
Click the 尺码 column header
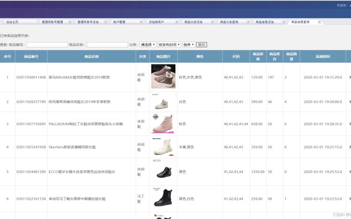tap(236, 57)
